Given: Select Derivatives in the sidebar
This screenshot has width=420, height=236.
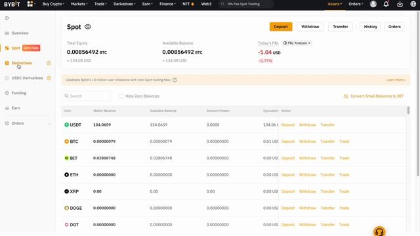Looking at the screenshot, I should click(22, 63).
